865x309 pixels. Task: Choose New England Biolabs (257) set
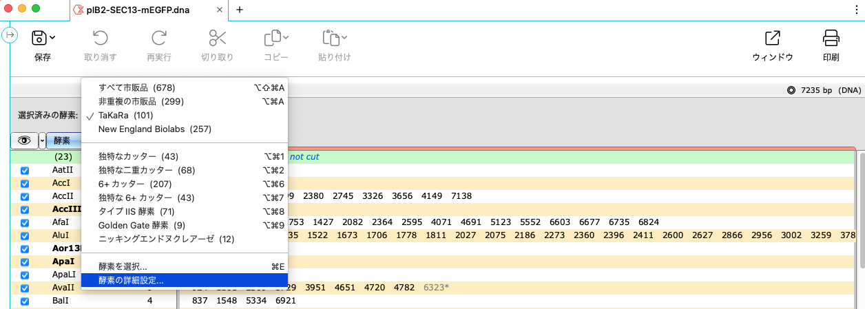(x=185, y=129)
